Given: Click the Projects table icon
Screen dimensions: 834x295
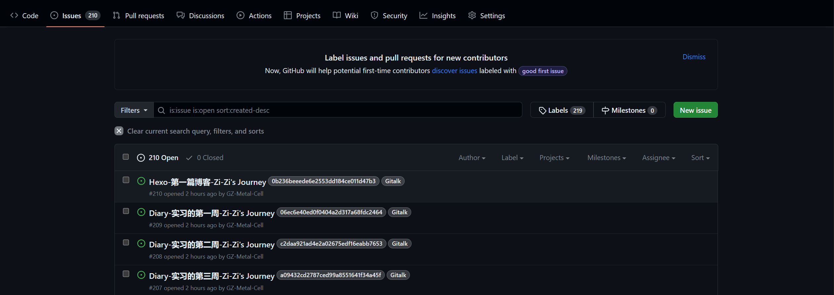Looking at the screenshot, I should pyautogui.click(x=288, y=15).
